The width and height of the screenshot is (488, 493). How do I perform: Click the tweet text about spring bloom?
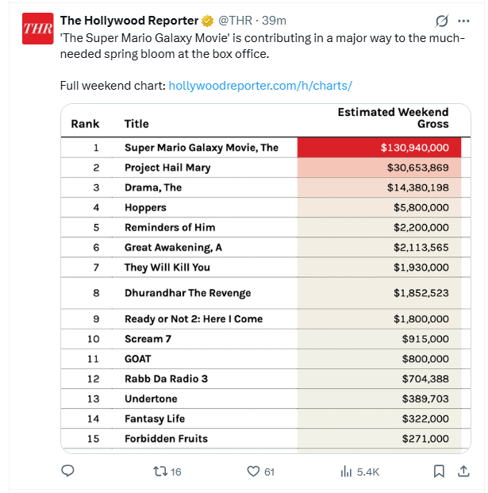pyautogui.click(x=263, y=46)
